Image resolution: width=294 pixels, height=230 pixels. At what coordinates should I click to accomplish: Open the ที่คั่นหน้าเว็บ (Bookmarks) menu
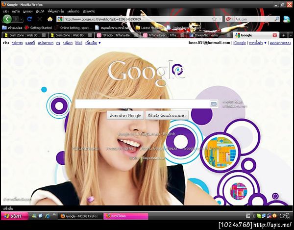point(55,11)
